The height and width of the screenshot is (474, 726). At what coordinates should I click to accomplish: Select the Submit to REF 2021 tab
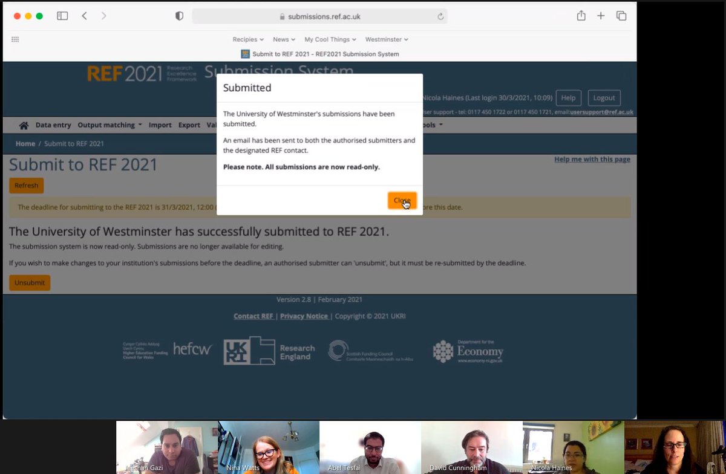click(320, 54)
